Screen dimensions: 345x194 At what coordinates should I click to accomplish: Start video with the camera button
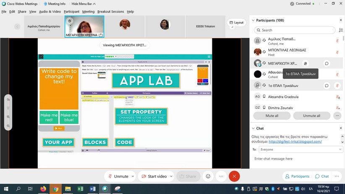point(154,176)
